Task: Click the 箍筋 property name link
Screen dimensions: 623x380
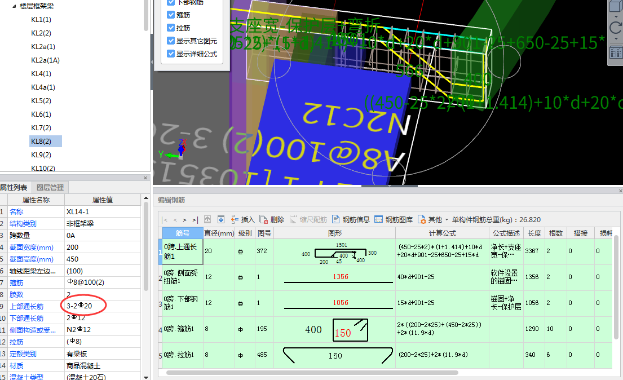Action: coord(16,282)
